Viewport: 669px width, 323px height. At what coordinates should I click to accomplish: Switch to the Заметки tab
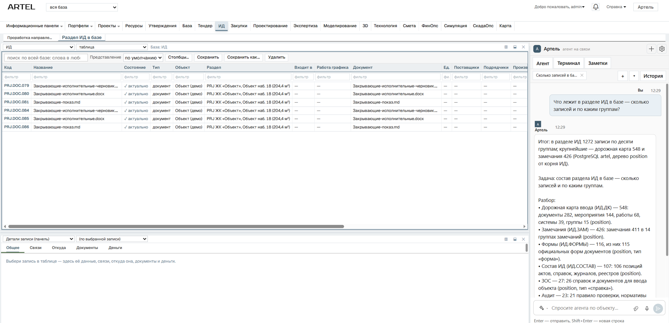(x=598, y=63)
